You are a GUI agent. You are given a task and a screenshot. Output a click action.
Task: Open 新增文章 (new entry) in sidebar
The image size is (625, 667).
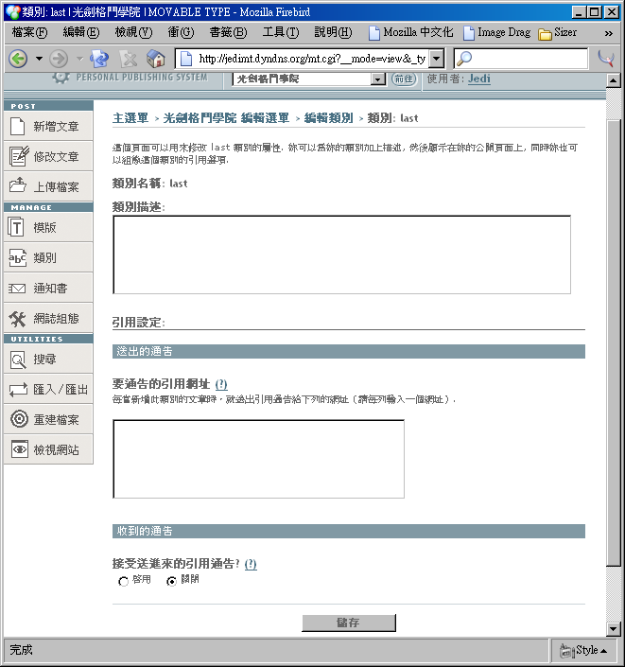pos(48,127)
